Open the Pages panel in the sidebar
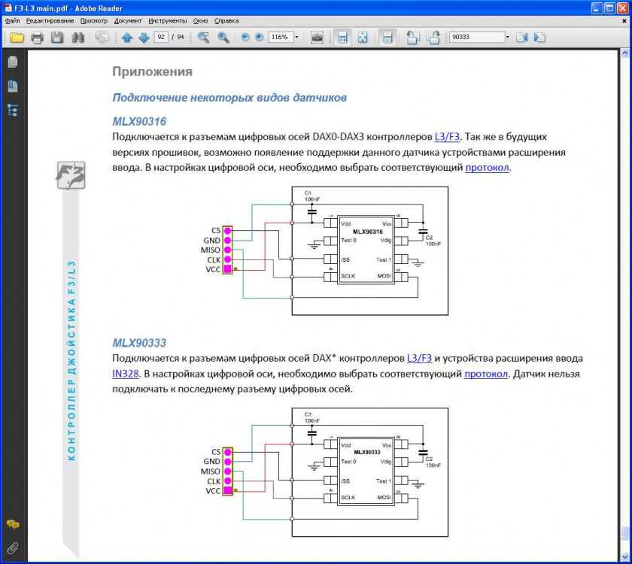 (x=11, y=62)
